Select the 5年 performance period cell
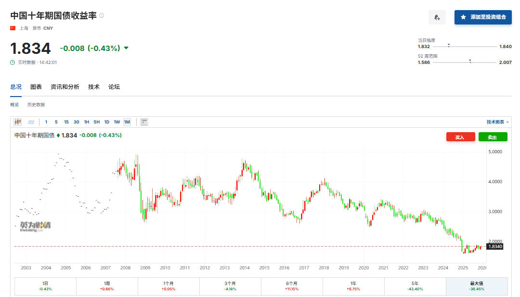520x297 pixels. (x=415, y=286)
